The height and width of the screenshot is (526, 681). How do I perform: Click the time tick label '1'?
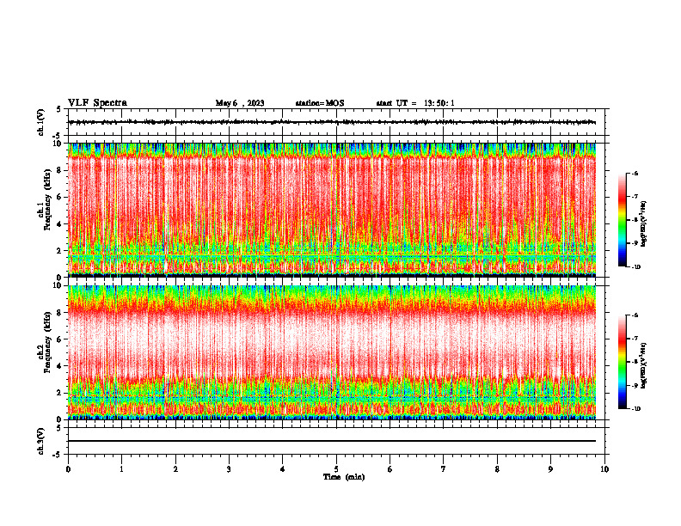tap(121, 469)
